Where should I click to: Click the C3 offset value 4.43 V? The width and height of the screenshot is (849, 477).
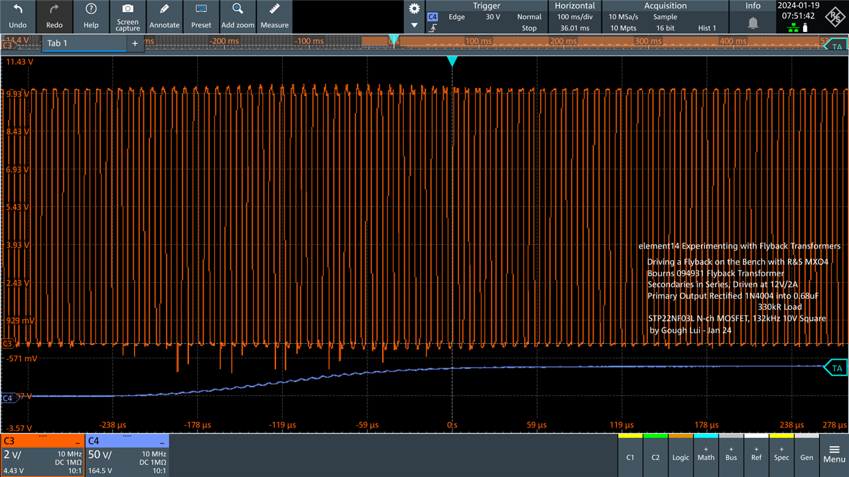click(14, 471)
